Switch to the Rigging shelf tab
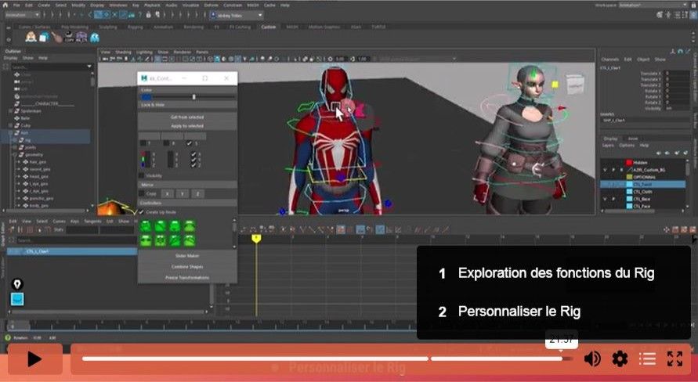Screen dimensions: 698x382 point(136,27)
